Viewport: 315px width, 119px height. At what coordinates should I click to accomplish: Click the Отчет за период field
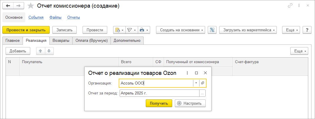[159, 93]
